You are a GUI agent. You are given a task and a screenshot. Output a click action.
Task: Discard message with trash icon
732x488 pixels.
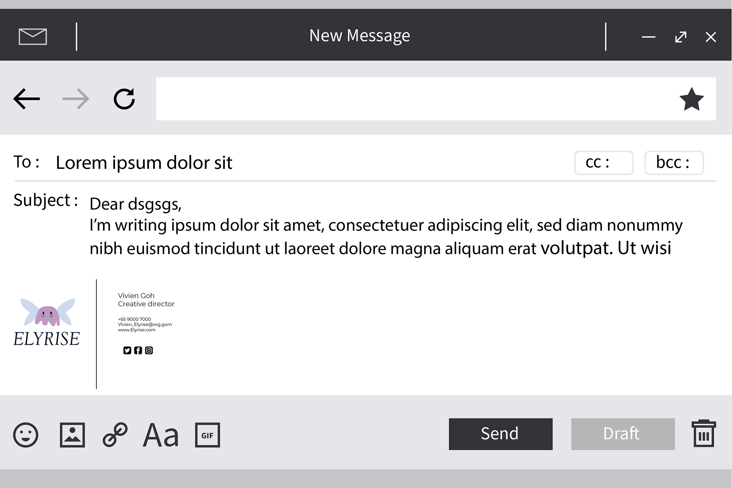pyautogui.click(x=704, y=433)
